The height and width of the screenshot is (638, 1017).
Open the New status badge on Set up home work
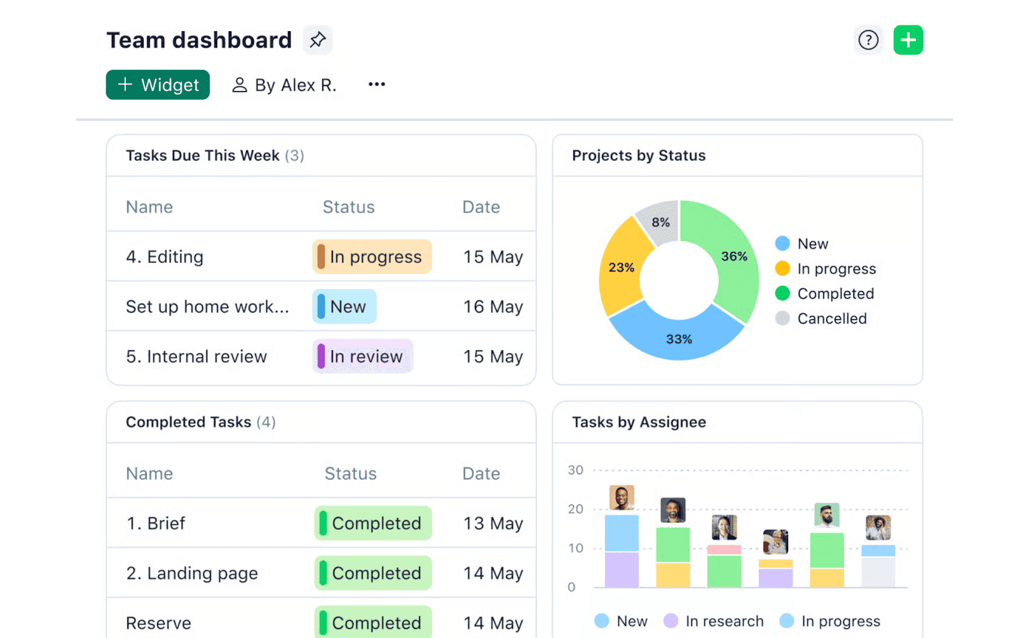click(x=344, y=306)
